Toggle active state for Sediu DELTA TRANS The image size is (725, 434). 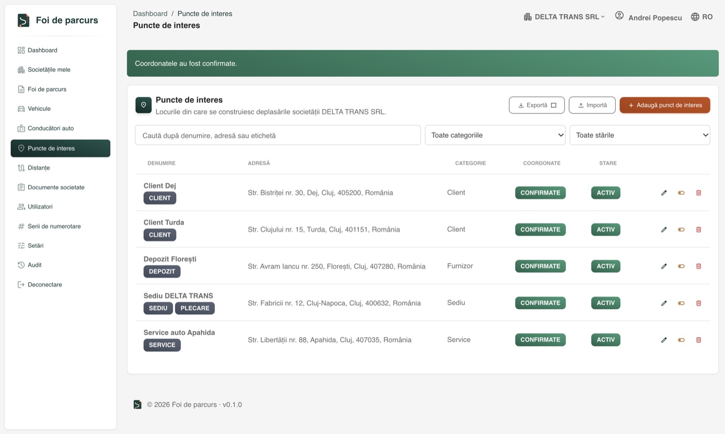point(682,303)
